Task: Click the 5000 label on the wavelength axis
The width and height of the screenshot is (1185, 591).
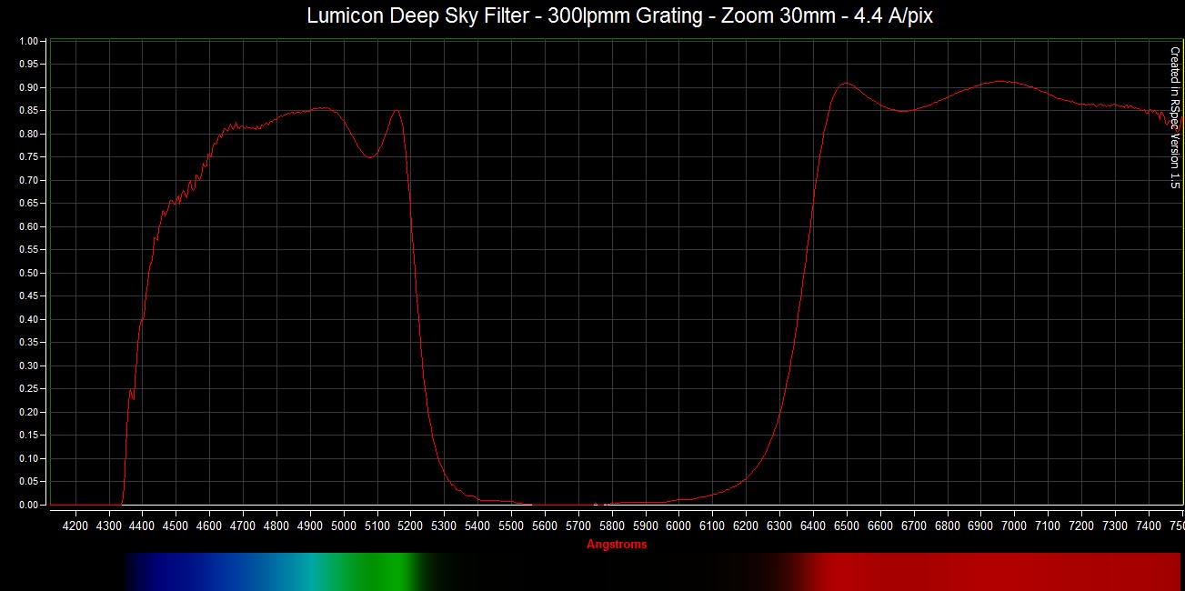Action: click(x=343, y=526)
